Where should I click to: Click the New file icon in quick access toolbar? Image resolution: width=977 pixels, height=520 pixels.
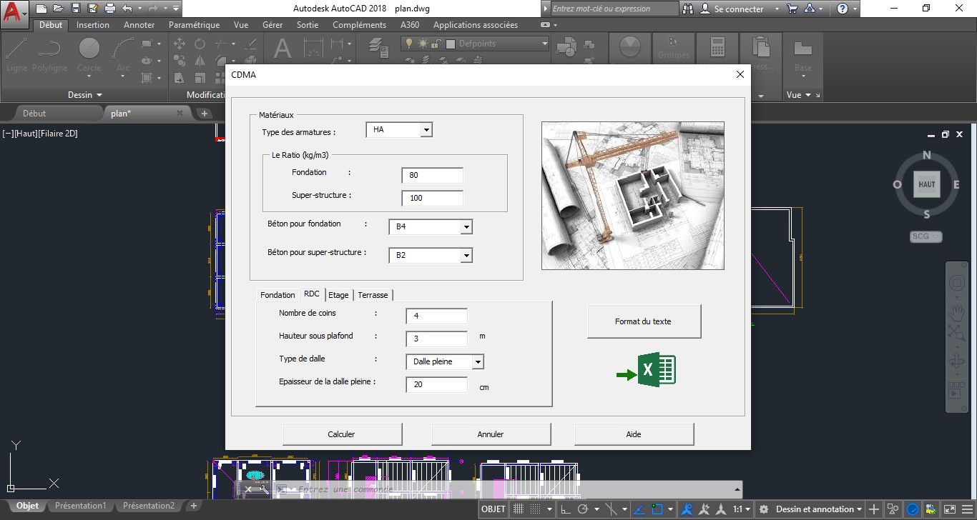click(41, 9)
